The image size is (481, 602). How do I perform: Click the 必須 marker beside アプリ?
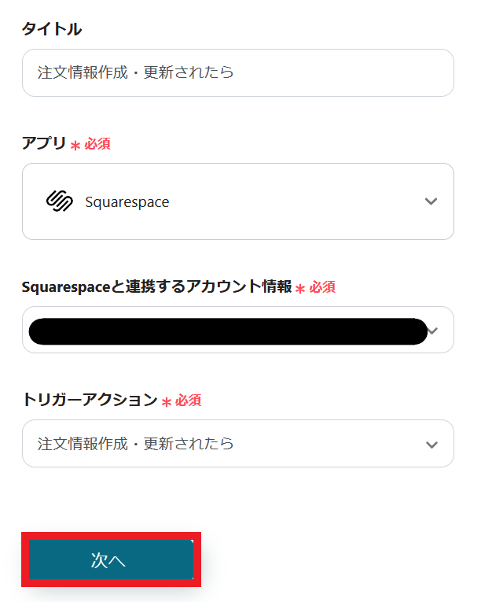click(x=97, y=144)
